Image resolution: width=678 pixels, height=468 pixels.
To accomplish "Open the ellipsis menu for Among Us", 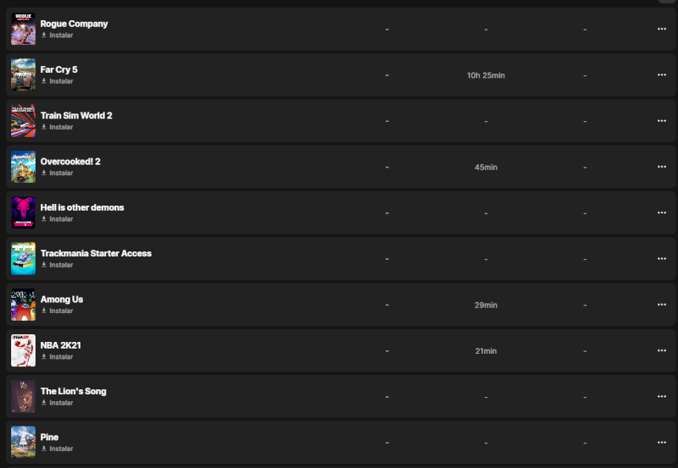I will tap(662, 304).
